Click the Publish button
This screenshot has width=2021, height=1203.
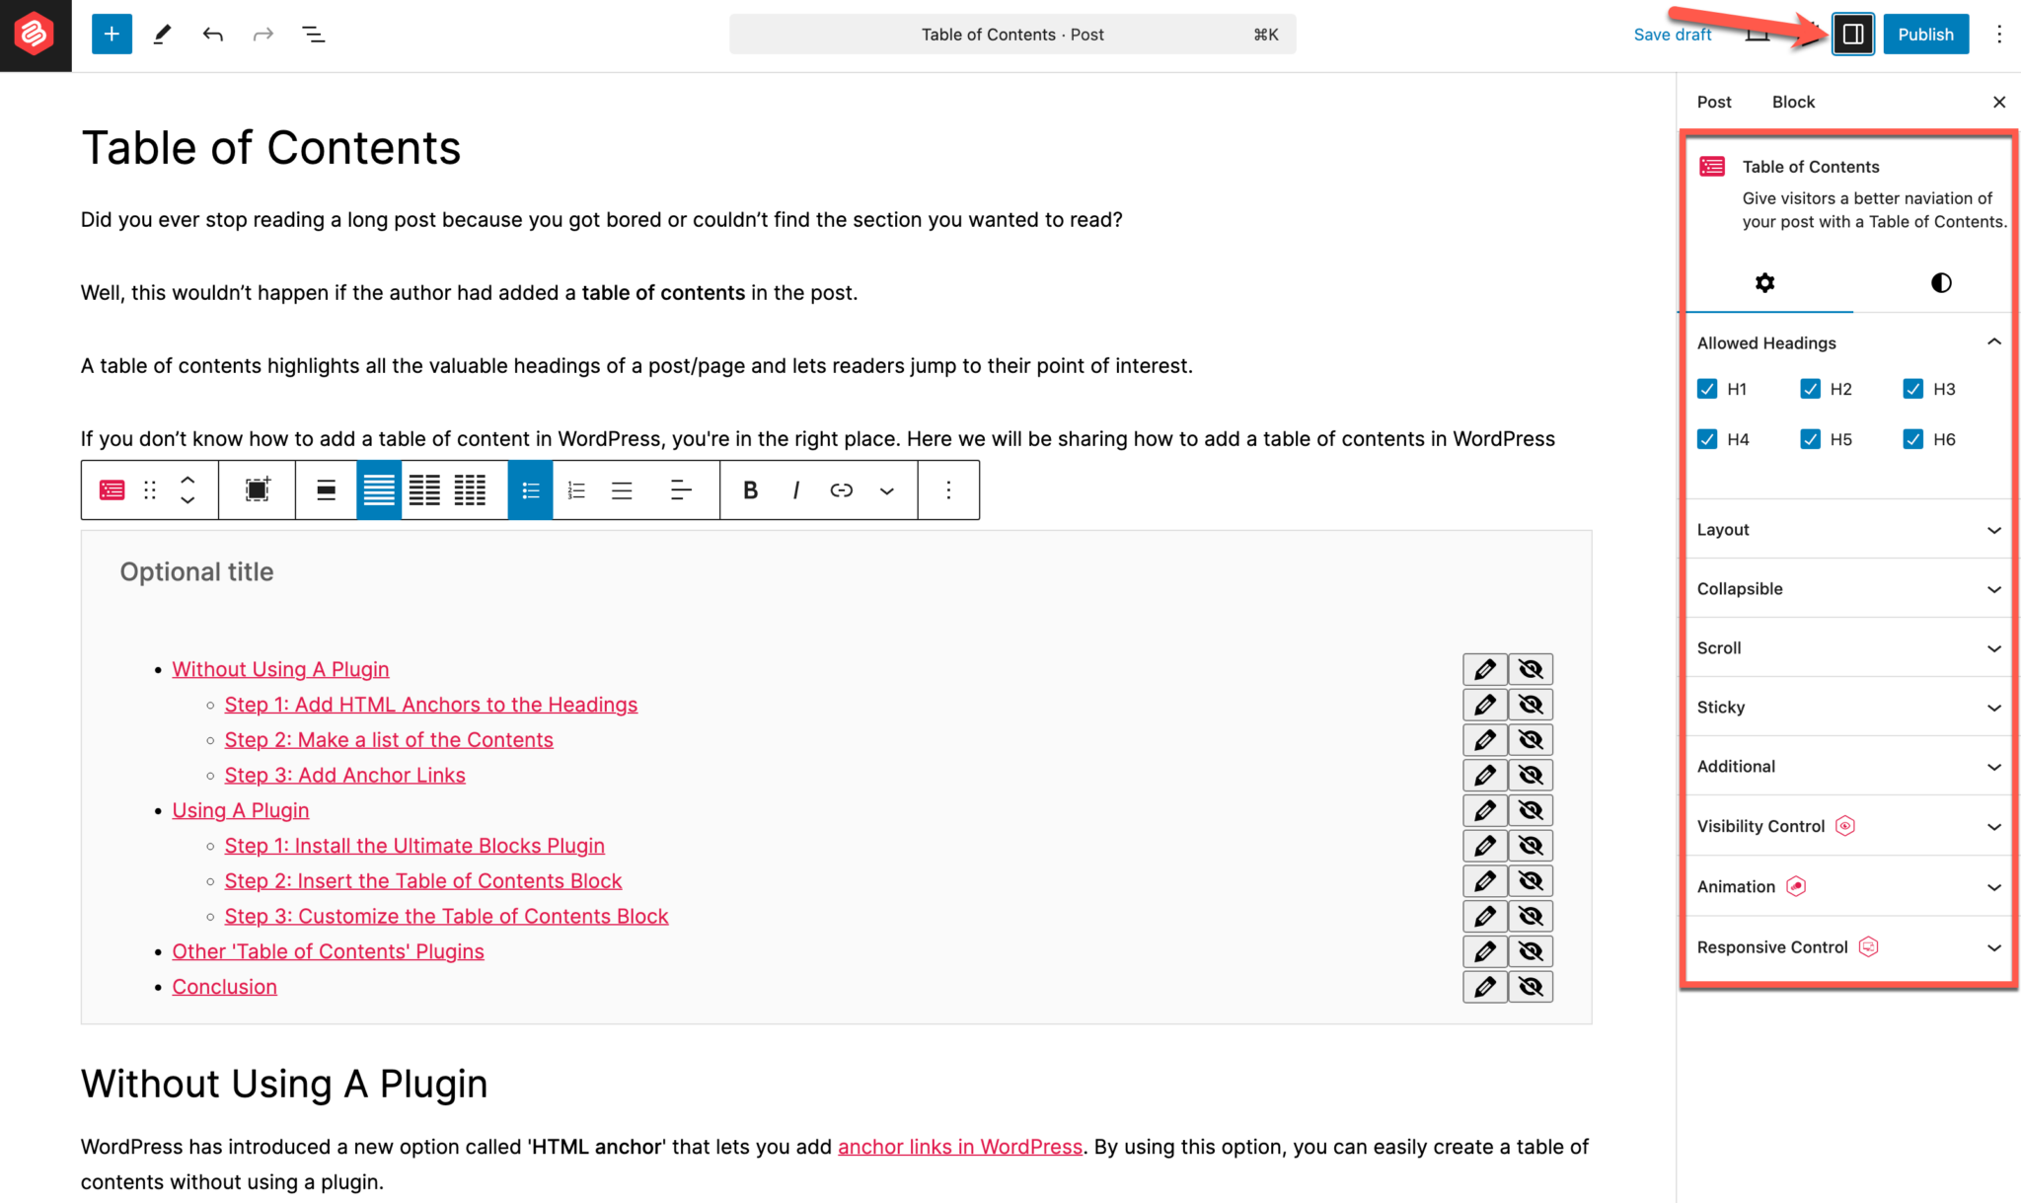pyautogui.click(x=1925, y=35)
